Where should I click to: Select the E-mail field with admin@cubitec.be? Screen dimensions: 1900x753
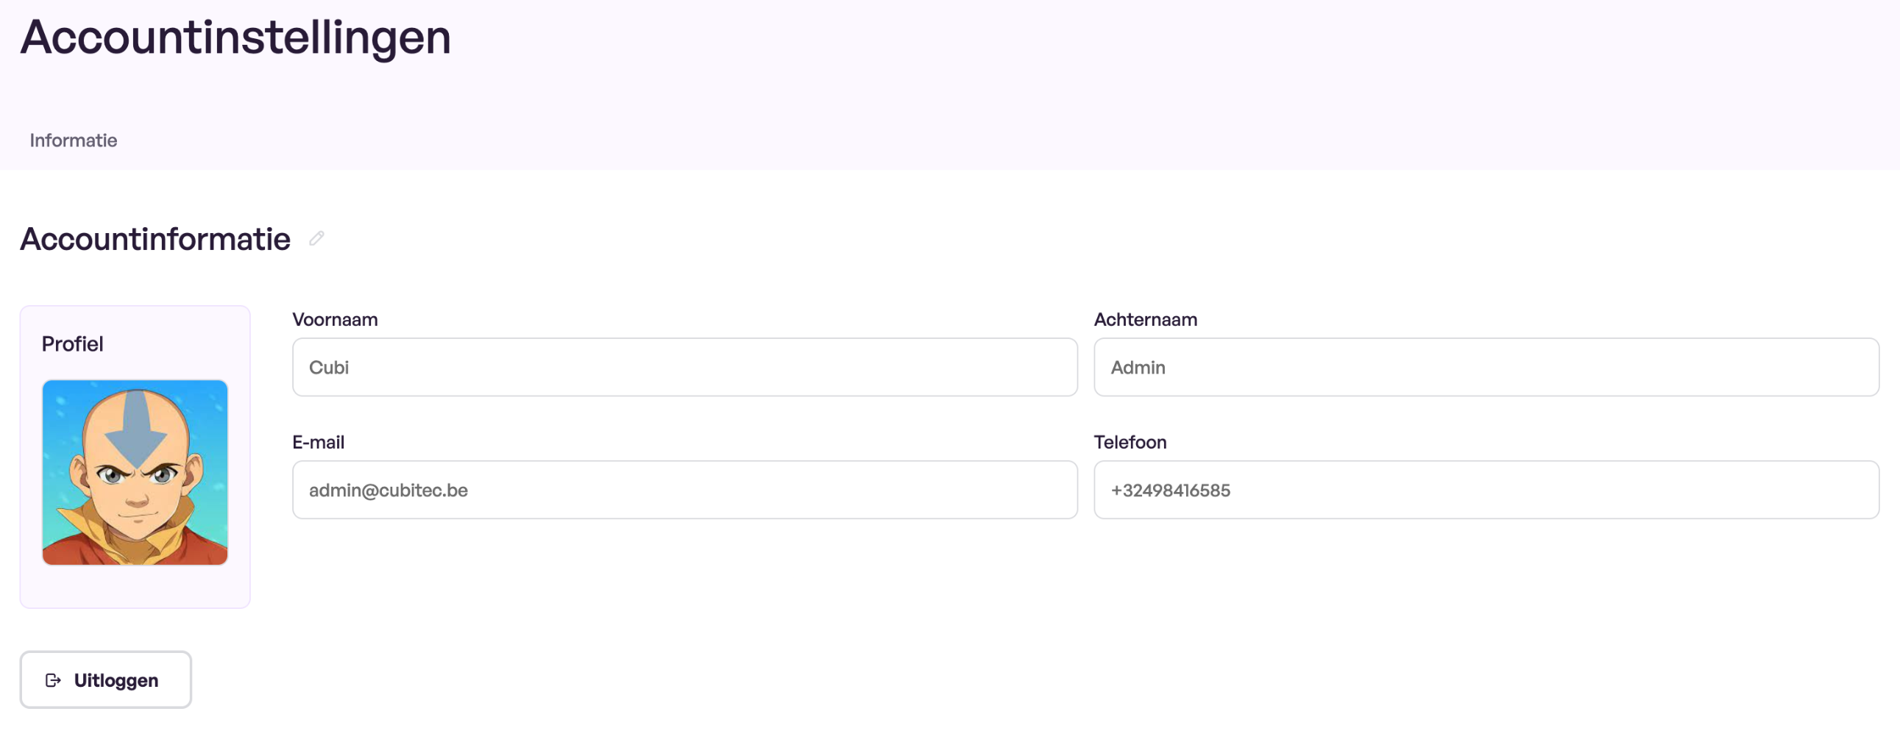click(x=684, y=490)
